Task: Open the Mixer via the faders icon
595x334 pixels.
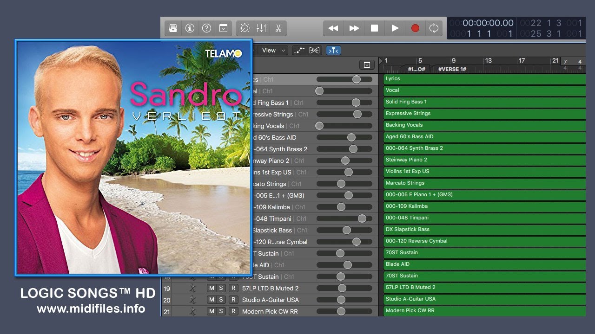Action: pos(261,28)
